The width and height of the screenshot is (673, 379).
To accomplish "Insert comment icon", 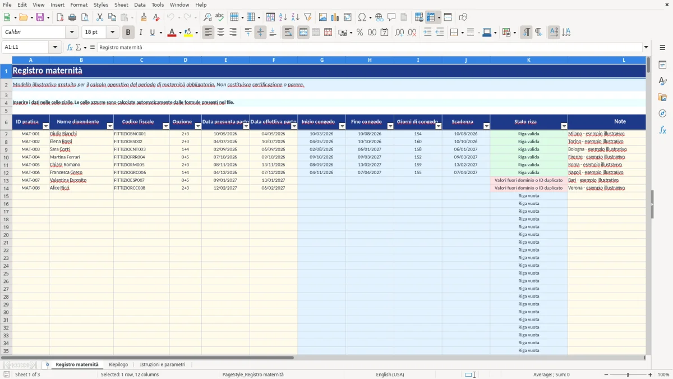I will coord(391,17).
